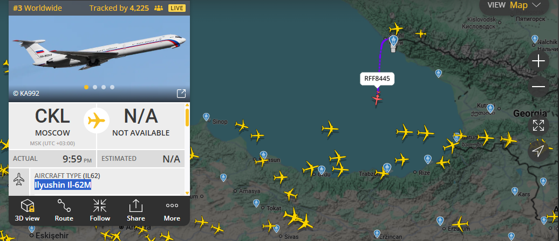Select the third photo carousel dot
The height and width of the screenshot is (241, 559).
[104, 87]
